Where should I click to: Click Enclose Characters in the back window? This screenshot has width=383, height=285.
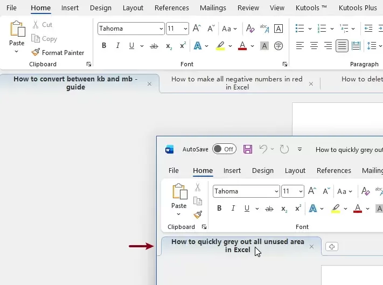(x=278, y=46)
